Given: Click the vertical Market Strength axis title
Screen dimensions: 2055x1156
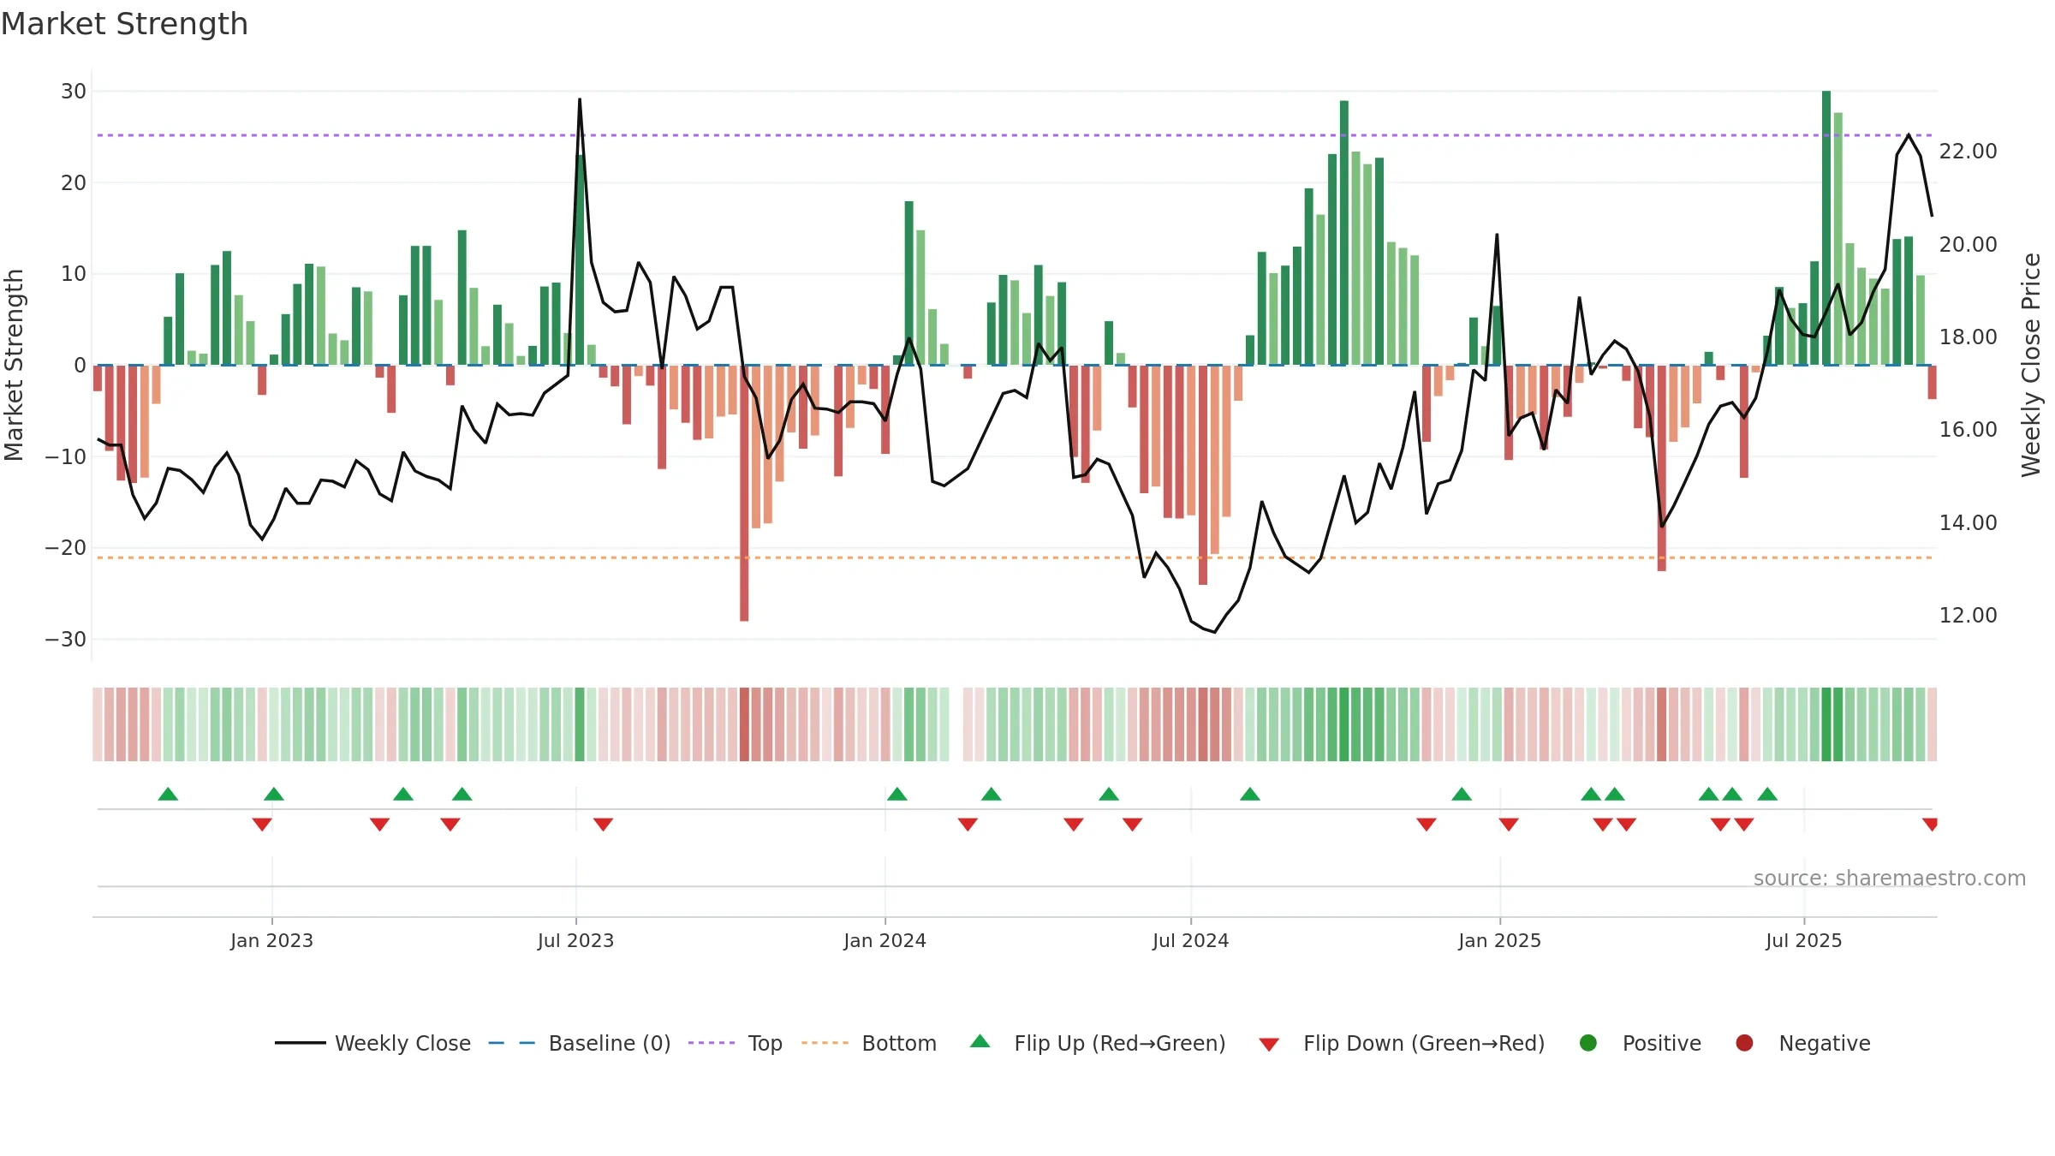Looking at the screenshot, I should tap(15, 365).
